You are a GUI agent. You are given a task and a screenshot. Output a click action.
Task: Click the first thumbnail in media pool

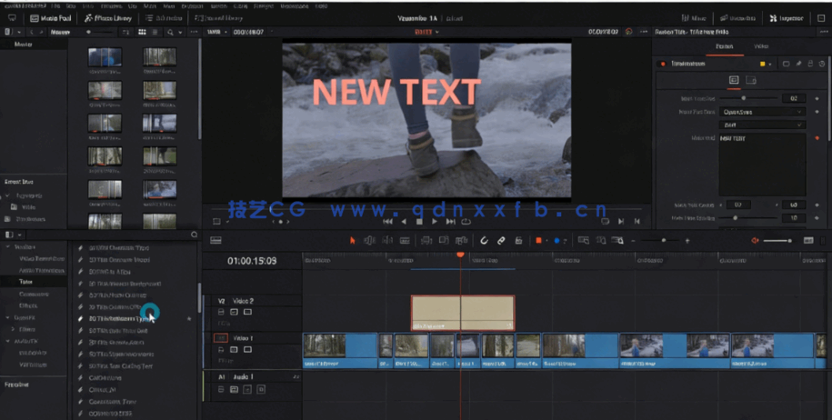pos(105,57)
